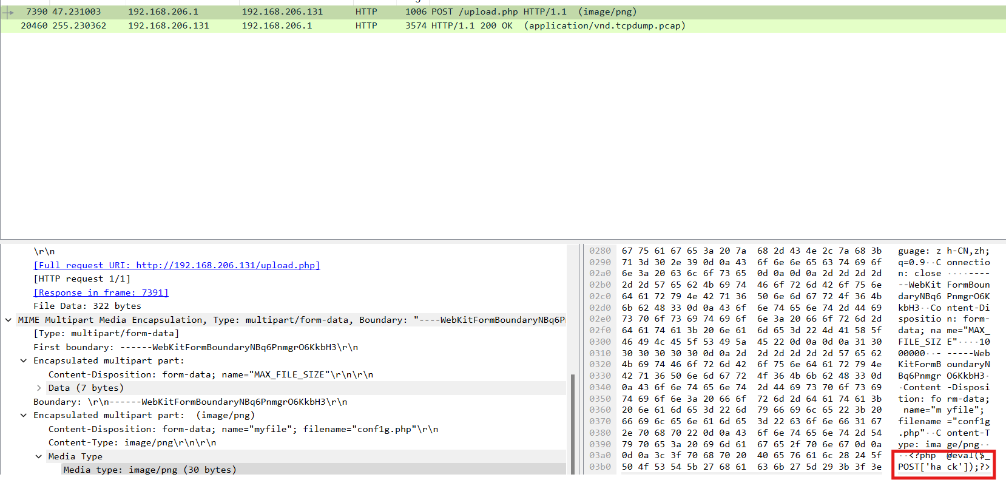Select the Boundary: WebKitFormBoundary line

coord(190,402)
